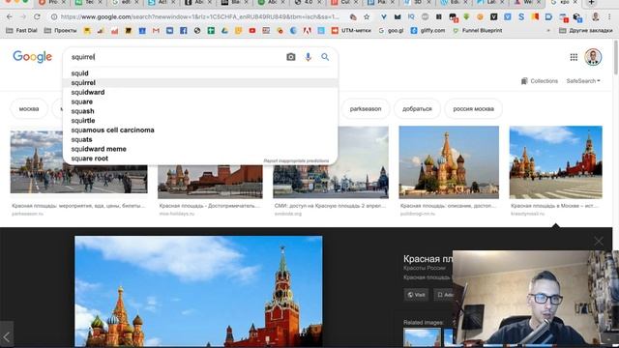Filter by россия москва chip

pyautogui.click(x=473, y=109)
